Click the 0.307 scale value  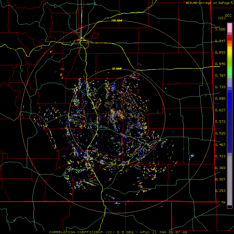(x=220, y=179)
